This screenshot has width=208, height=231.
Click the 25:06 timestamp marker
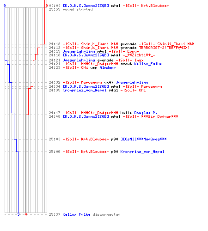[55, 152]
